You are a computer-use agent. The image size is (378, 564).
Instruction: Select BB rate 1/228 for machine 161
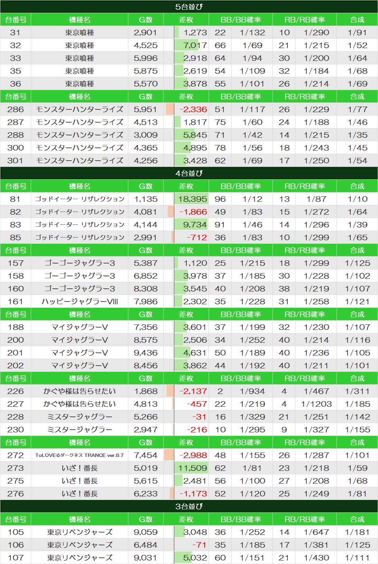tap(252, 302)
